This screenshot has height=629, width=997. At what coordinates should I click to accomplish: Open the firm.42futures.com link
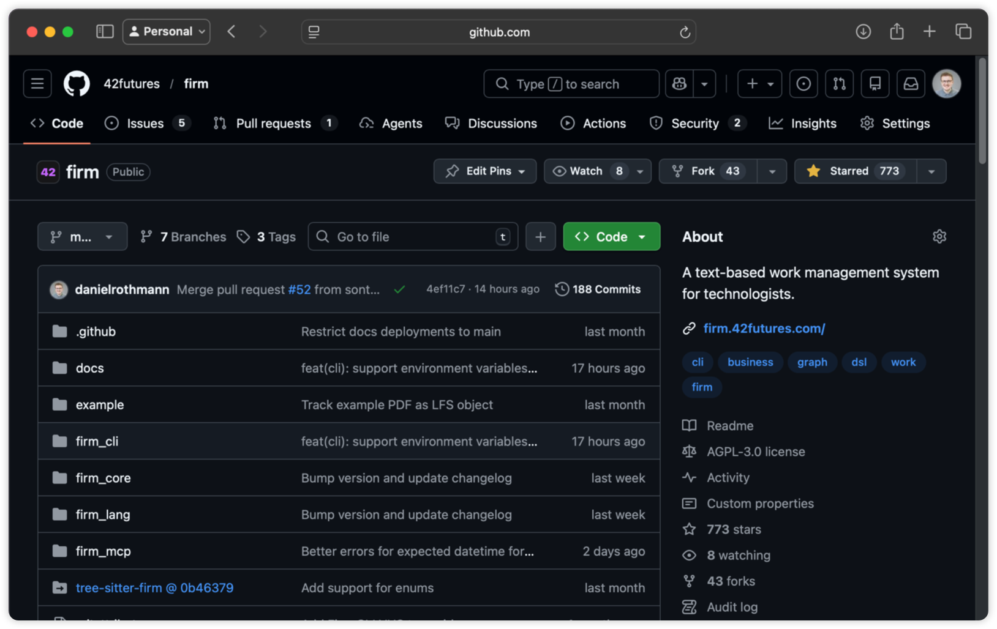coord(764,329)
